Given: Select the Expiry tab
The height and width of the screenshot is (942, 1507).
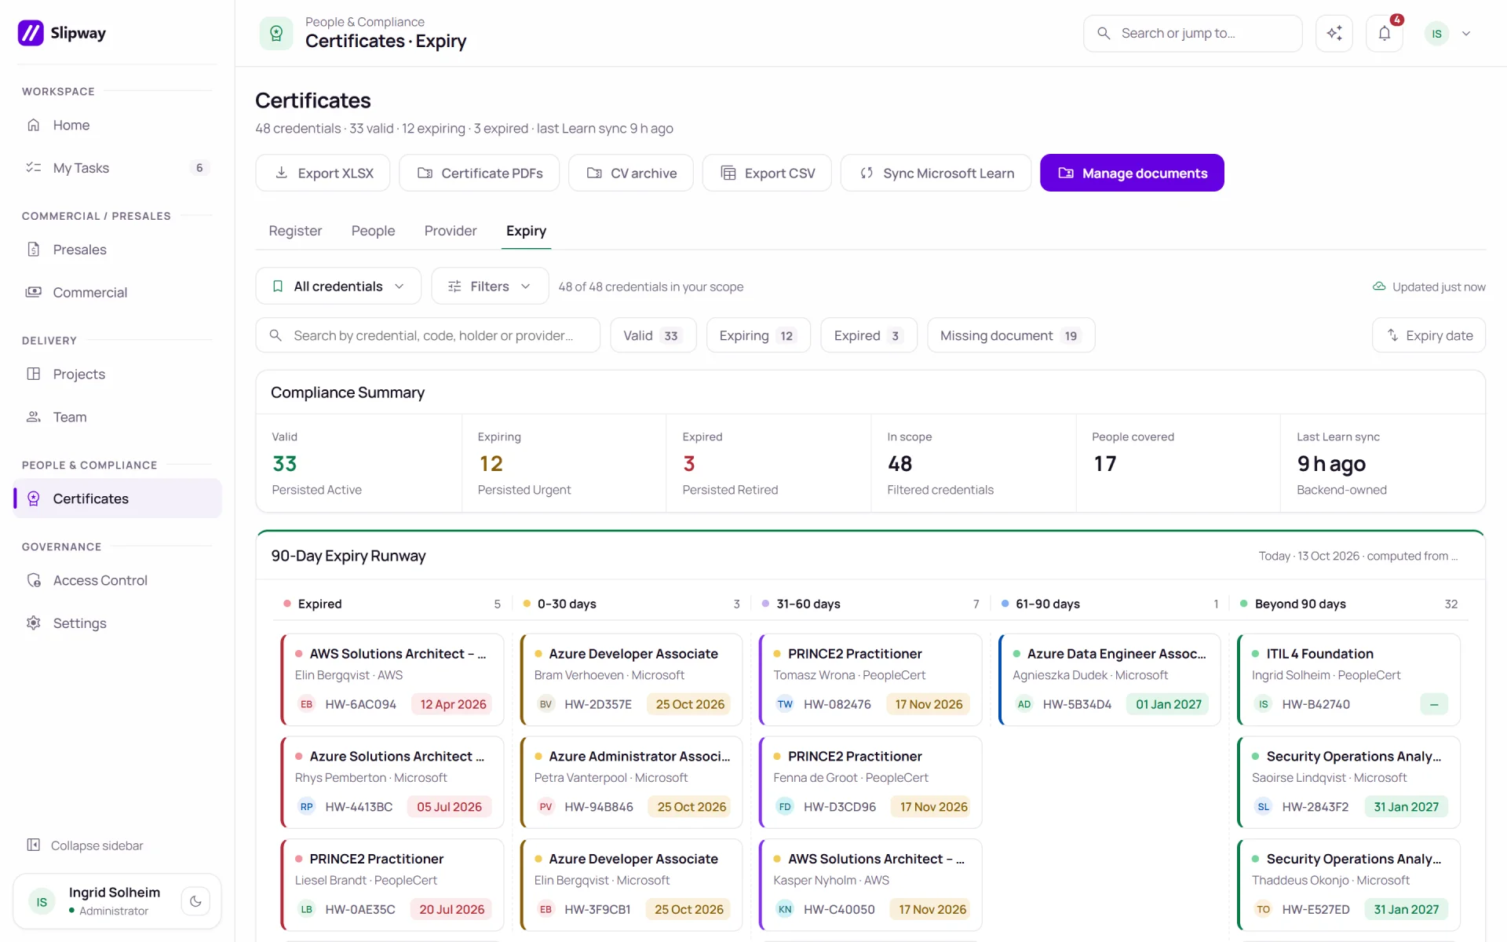Looking at the screenshot, I should click(x=526, y=231).
